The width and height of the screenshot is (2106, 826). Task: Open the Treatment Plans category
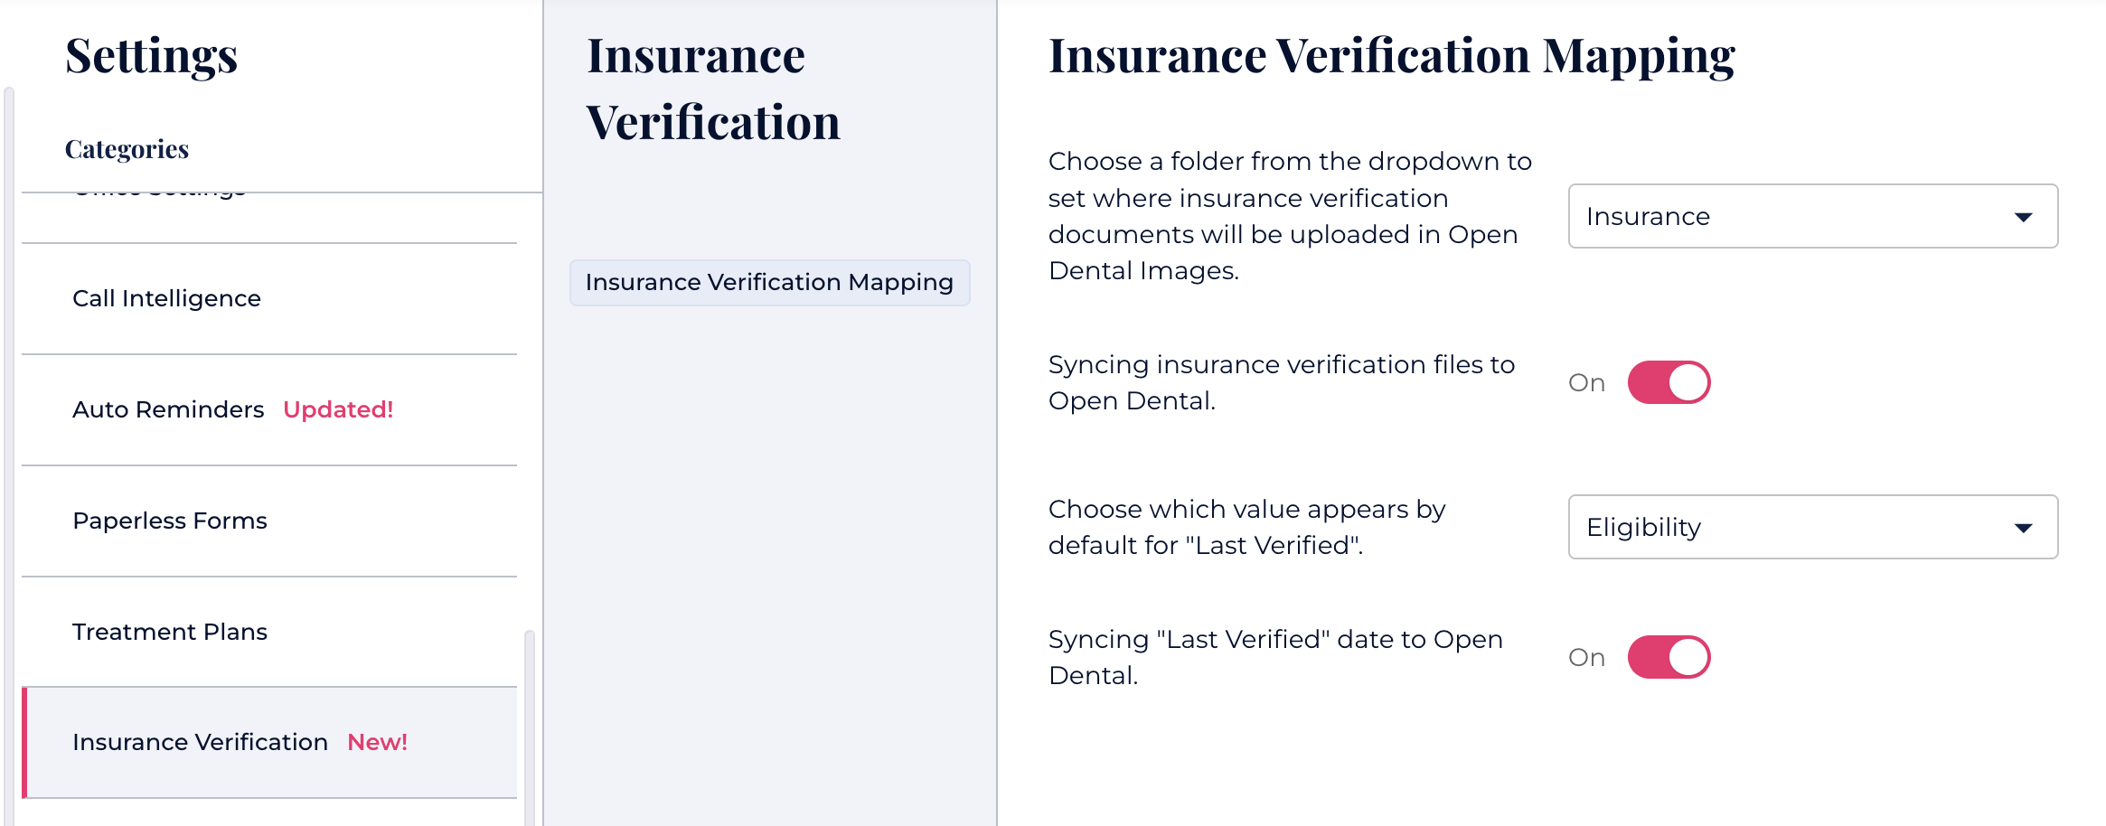point(170,632)
